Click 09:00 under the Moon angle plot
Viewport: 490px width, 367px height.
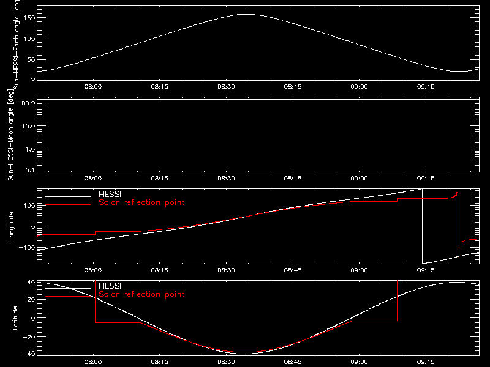359,179
